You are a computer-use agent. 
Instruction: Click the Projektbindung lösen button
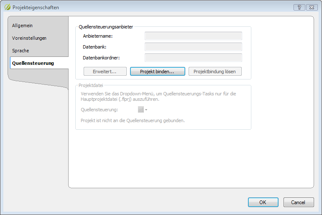pyautogui.click(x=215, y=72)
